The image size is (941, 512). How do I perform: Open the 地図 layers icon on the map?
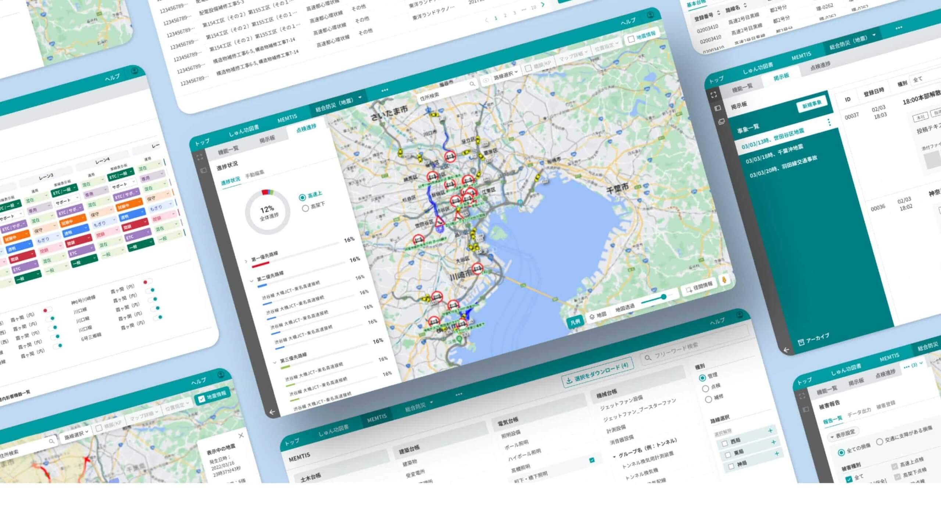pos(592,316)
